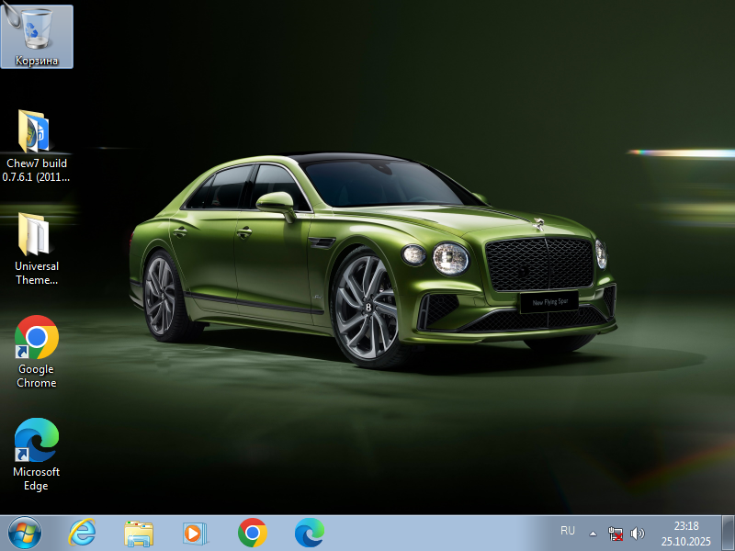The image size is (735, 551).
Task: Click the date 25.10.2025 in the tray
Action: [685, 541]
